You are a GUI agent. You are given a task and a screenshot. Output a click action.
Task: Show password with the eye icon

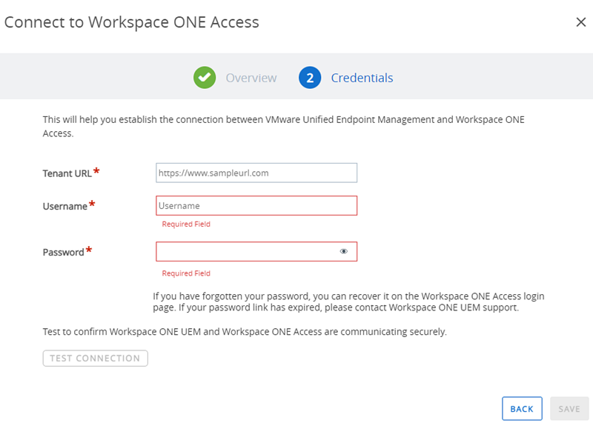coord(343,251)
